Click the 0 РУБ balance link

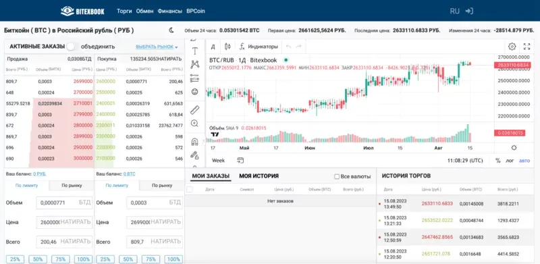(39, 174)
